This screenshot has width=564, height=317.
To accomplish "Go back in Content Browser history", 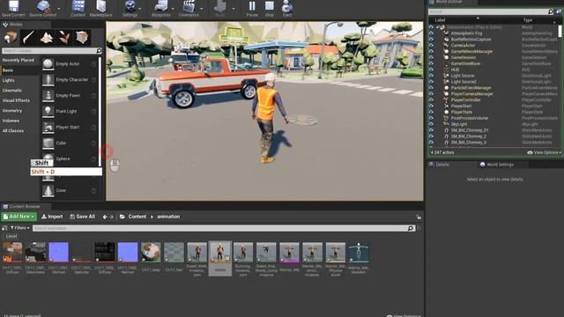I will pyautogui.click(x=105, y=217).
